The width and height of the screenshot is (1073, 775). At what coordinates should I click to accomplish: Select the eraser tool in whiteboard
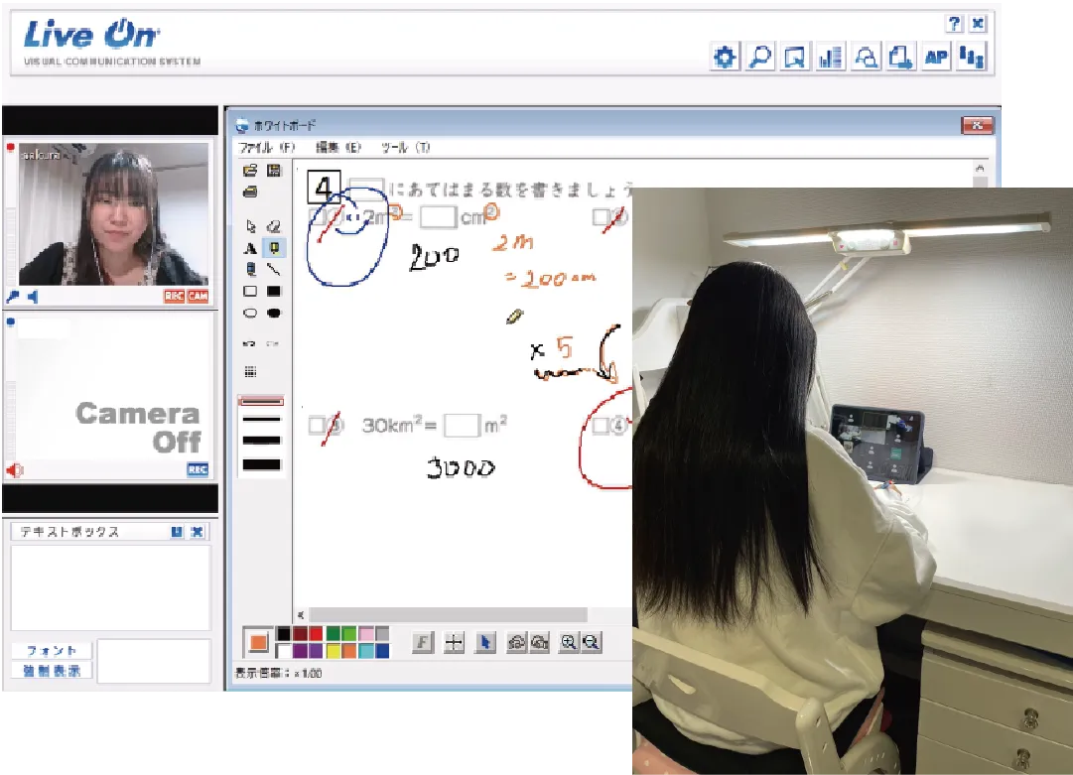(x=274, y=225)
